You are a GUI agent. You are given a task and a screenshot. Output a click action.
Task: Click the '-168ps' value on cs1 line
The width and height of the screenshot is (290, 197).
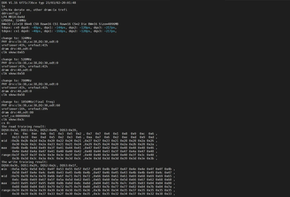(x=60, y=31)
